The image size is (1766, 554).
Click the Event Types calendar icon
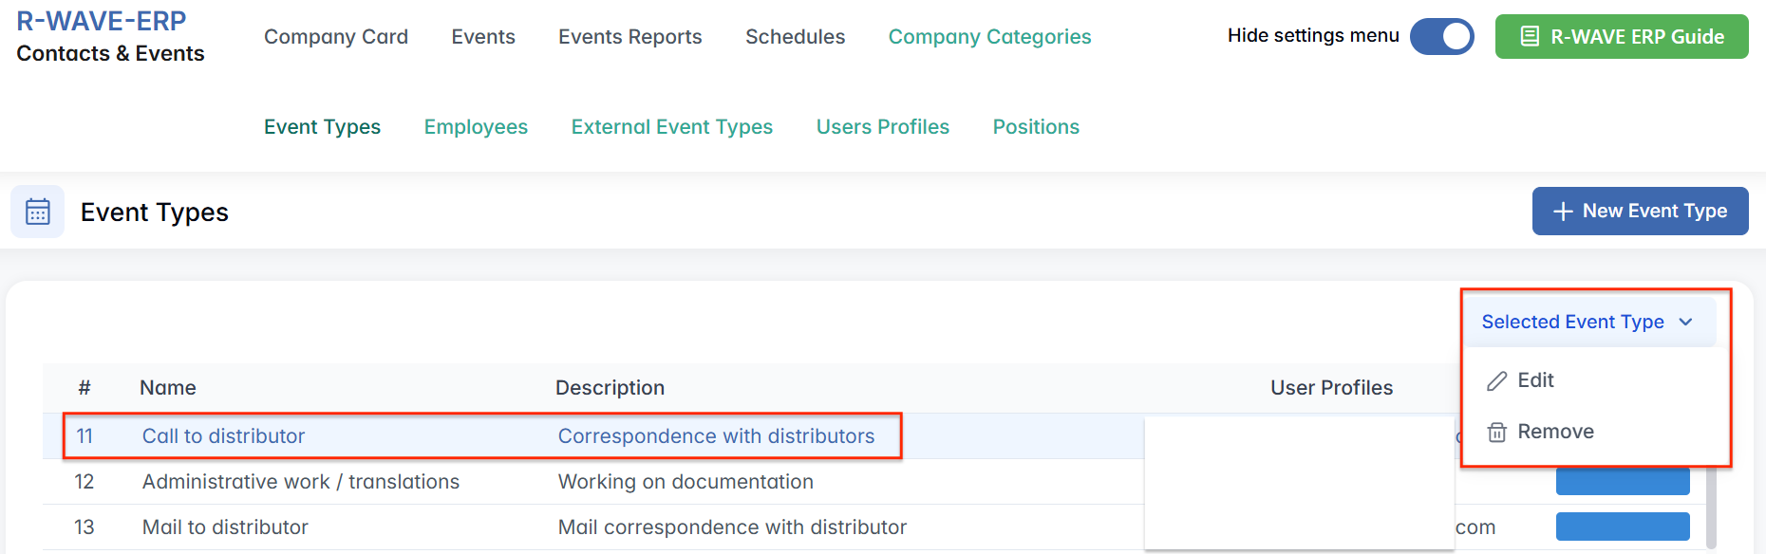[x=38, y=212]
